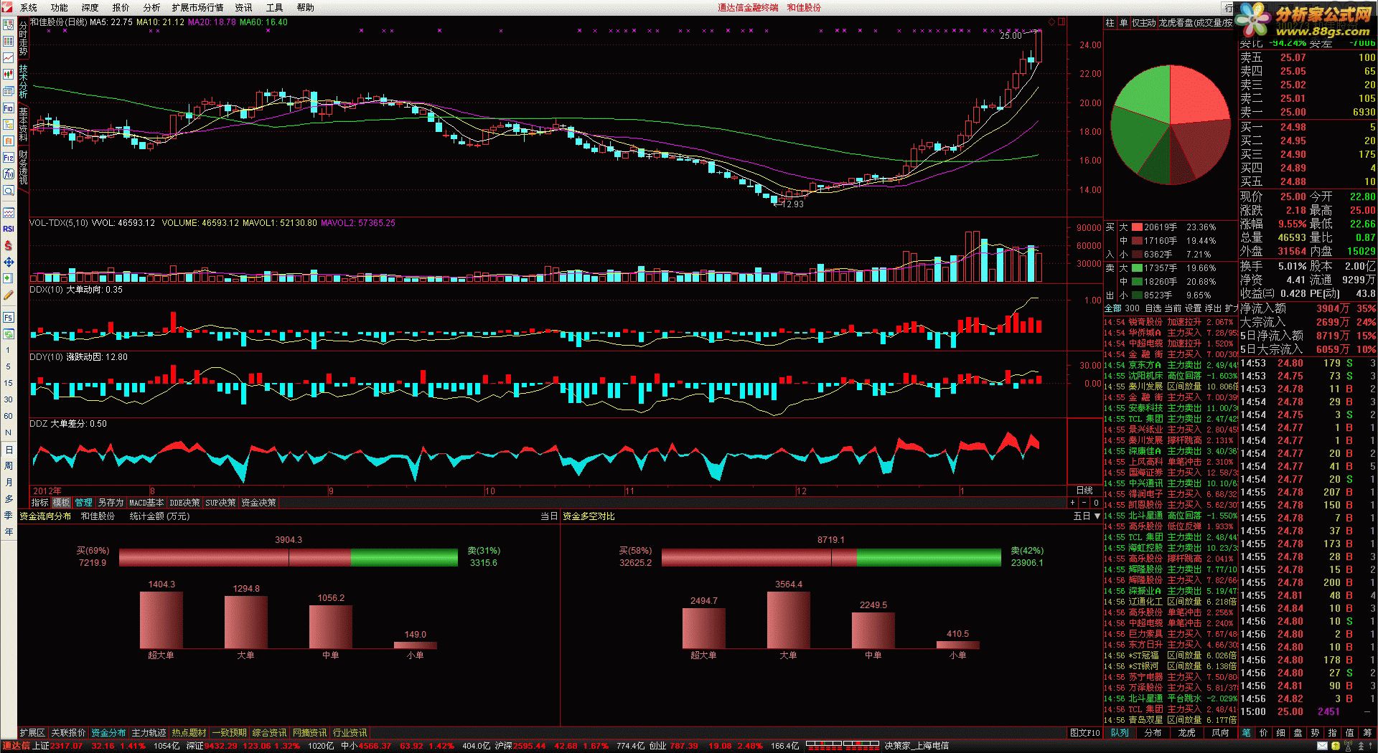The width and height of the screenshot is (1378, 753).
Task: Switch to the 财务透视 vertical tab
Action: point(23,168)
